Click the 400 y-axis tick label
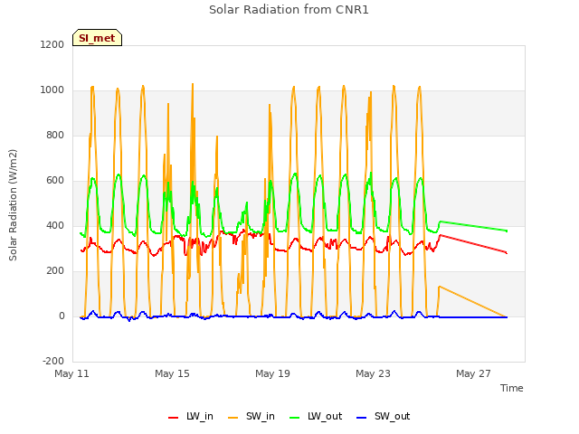 pyautogui.click(x=55, y=225)
